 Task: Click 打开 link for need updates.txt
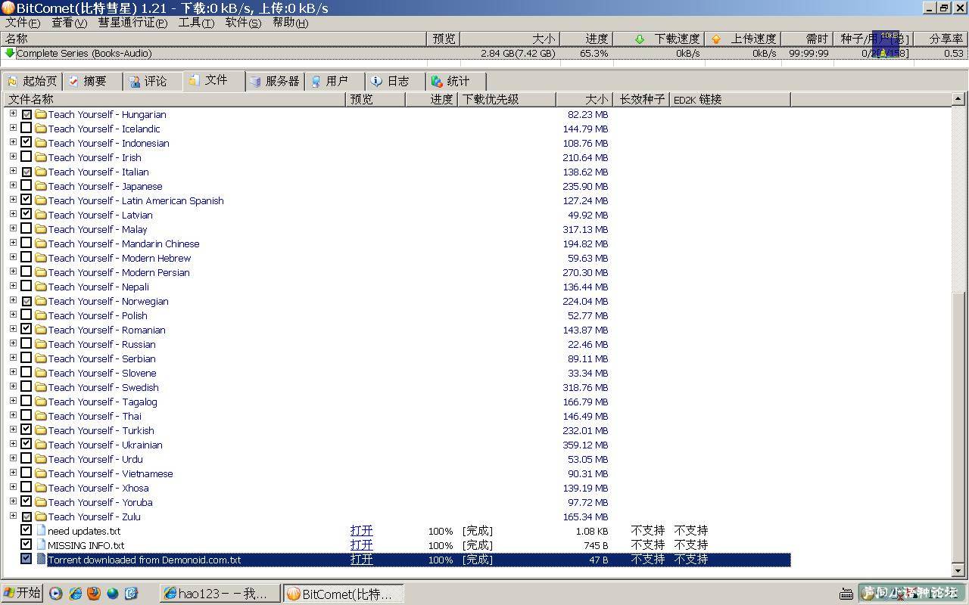tap(362, 531)
